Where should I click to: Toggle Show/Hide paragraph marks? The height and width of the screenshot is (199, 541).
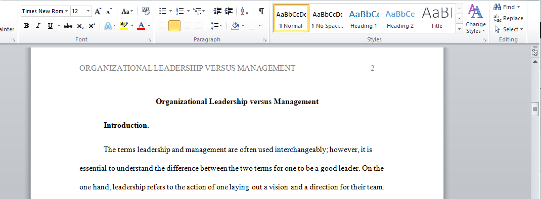pyautogui.click(x=261, y=12)
